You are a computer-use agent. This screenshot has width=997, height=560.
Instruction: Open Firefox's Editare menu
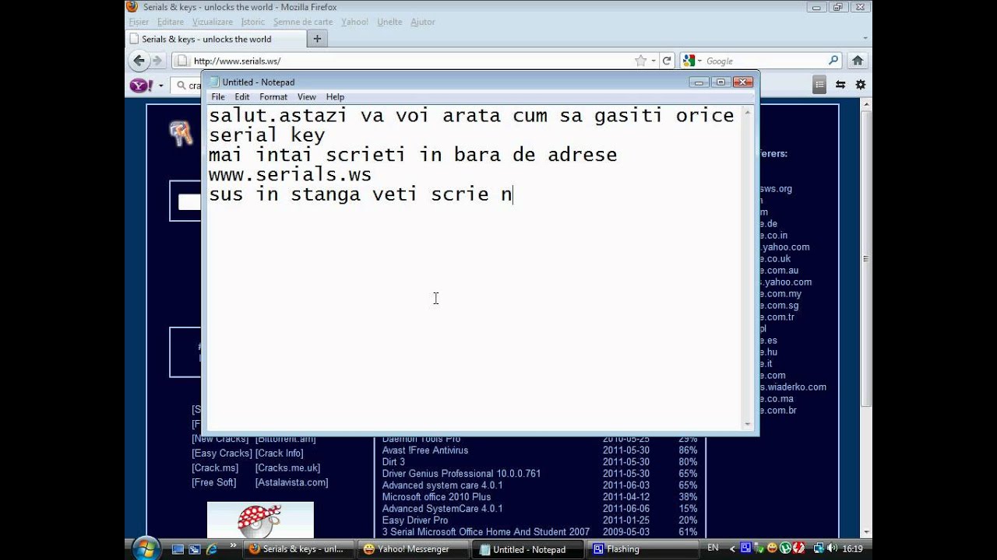point(171,22)
